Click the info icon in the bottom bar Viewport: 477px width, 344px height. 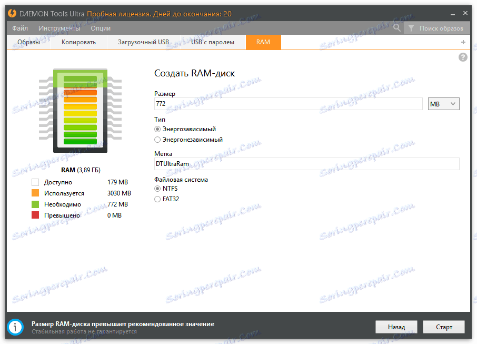[x=15, y=327]
